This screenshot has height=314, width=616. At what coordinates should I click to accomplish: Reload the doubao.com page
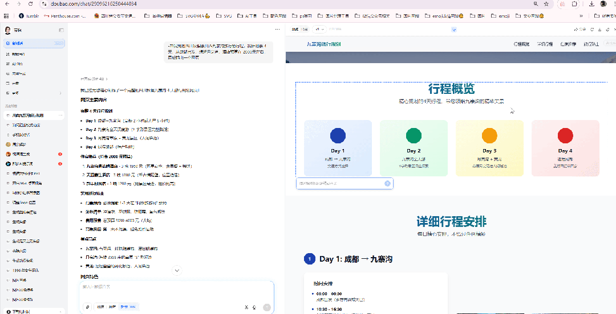tap(31, 3)
